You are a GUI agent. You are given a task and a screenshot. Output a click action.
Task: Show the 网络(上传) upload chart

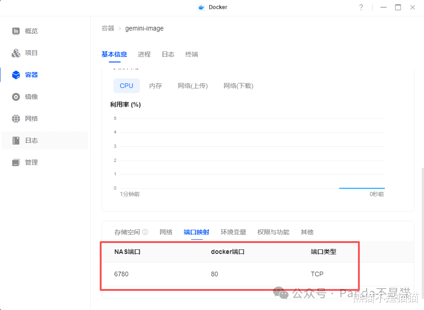click(193, 86)
